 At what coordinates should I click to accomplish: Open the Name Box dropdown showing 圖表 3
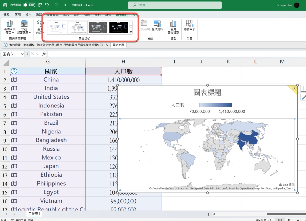click(x=22, y=54)
